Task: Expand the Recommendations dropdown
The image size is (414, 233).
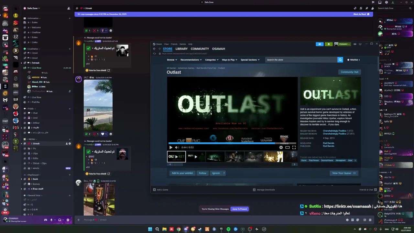Action: (x=191, y=60)
